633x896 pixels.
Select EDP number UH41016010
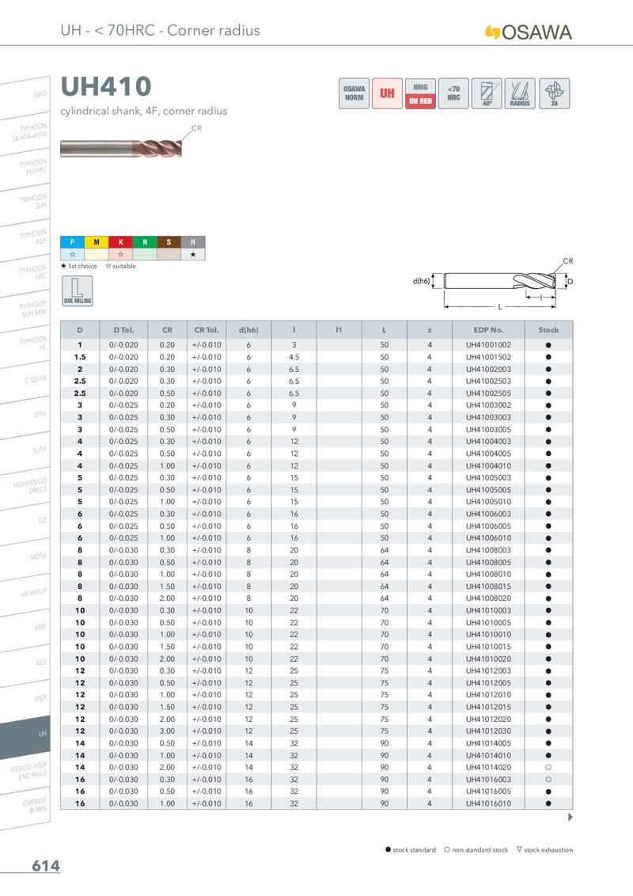pyautogui.click(x=488, y=803)
